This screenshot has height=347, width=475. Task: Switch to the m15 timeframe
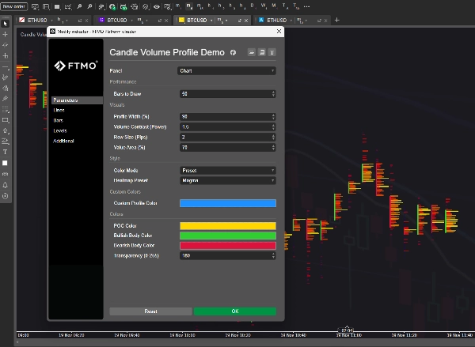pos(199,6)
